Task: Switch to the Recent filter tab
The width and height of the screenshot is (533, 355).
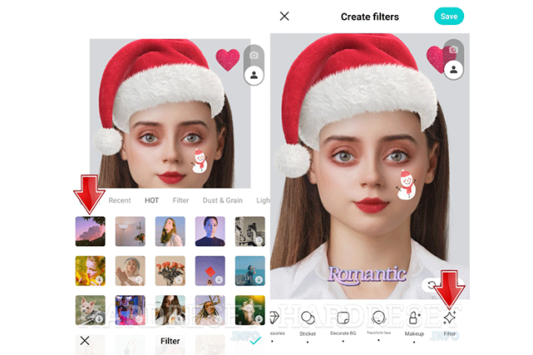Action: click(120, 200)
